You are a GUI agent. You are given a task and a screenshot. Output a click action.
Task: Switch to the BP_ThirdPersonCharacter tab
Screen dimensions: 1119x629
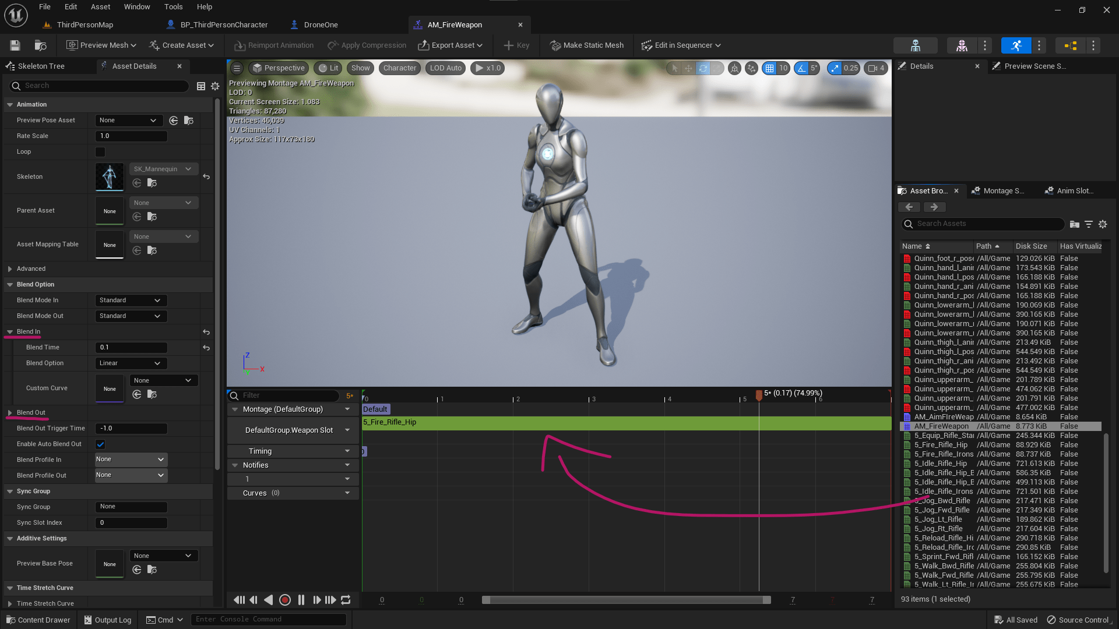pos(223,24)
